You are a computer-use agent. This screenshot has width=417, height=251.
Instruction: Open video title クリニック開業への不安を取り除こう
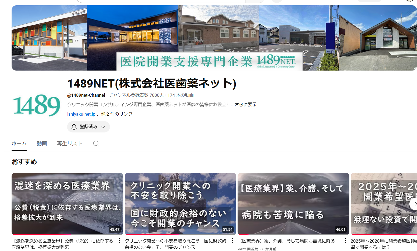point(175,244)
